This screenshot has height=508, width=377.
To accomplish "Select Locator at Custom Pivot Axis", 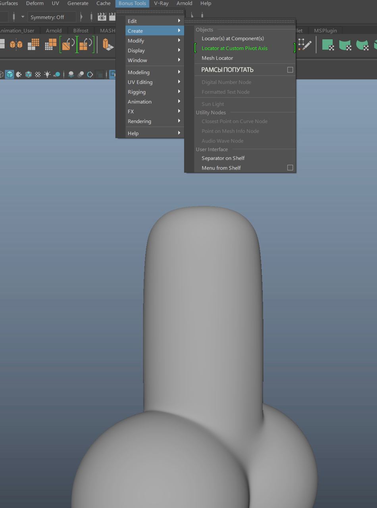I will pos(245,48).
